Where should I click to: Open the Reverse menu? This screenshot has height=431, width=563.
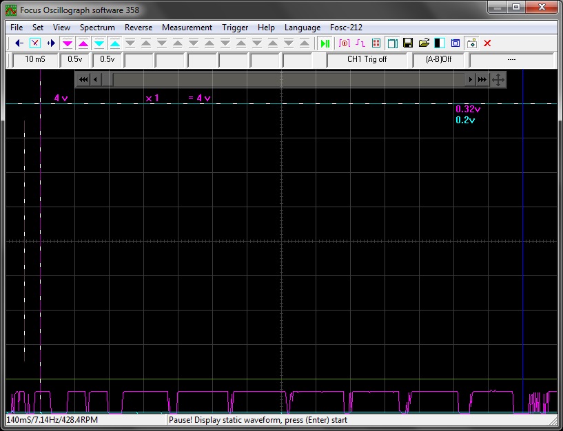point(139,28)
